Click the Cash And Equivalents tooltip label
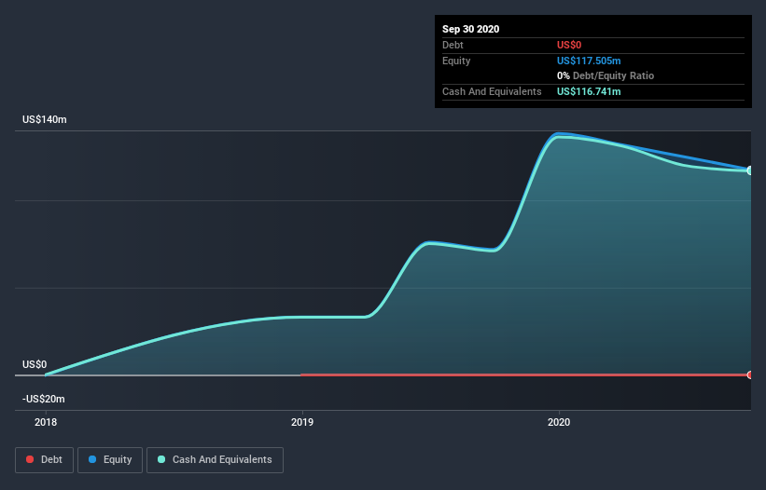 pos(492,91)
